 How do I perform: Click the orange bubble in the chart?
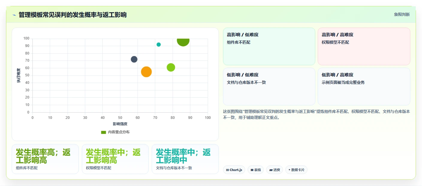(146, 72)
